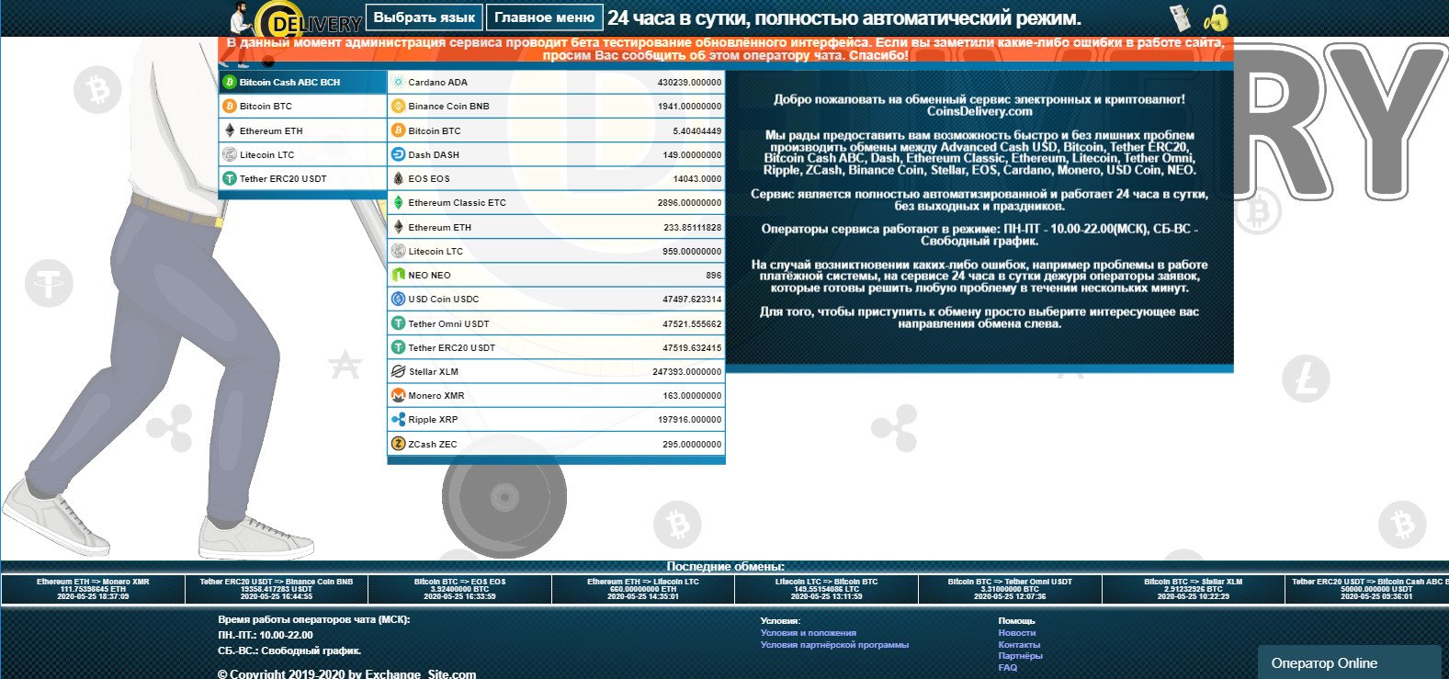Click the Delivery site logo
The image size is (1449, 679).
coord(296,18)
